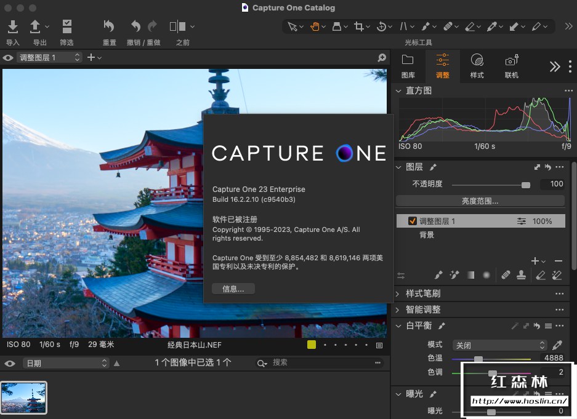Click the Reset adjustments icon

tap(109, 27)
